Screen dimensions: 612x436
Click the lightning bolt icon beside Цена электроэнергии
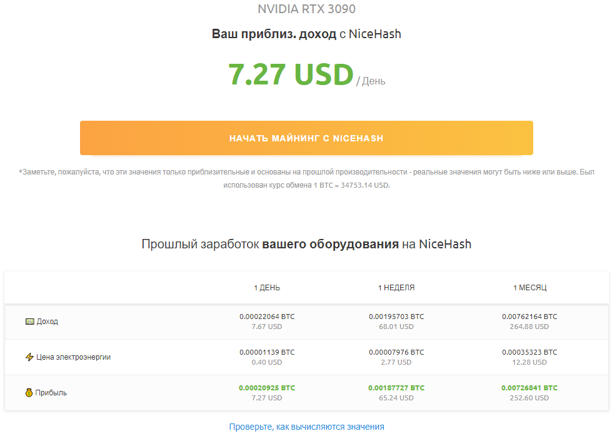29,357
